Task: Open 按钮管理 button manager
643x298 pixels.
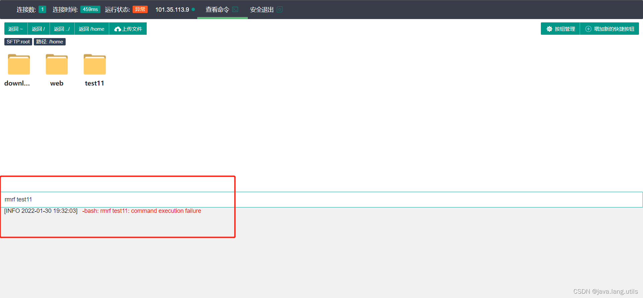Action: pos(560,29)
